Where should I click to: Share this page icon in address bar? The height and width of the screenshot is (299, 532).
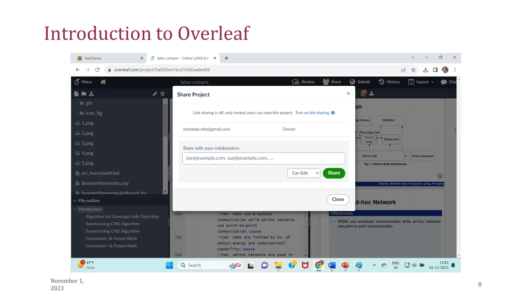[x=404, y=70]
